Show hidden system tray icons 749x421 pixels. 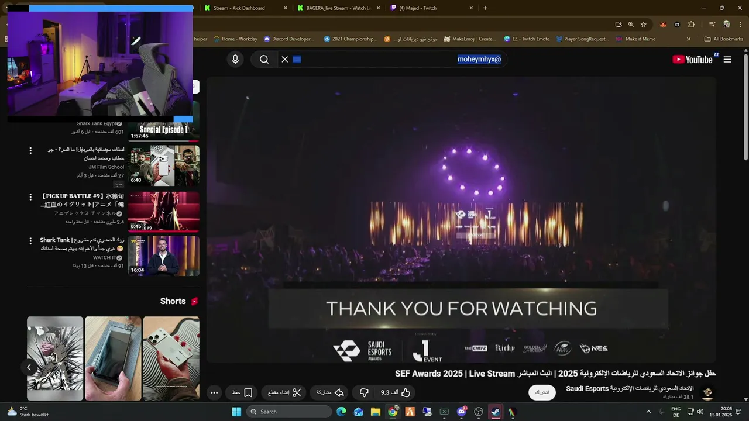click(648, 412)
